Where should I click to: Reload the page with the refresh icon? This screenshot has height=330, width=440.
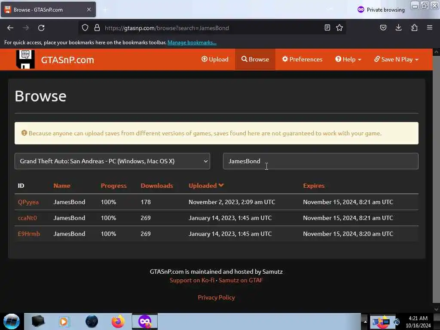41,28
